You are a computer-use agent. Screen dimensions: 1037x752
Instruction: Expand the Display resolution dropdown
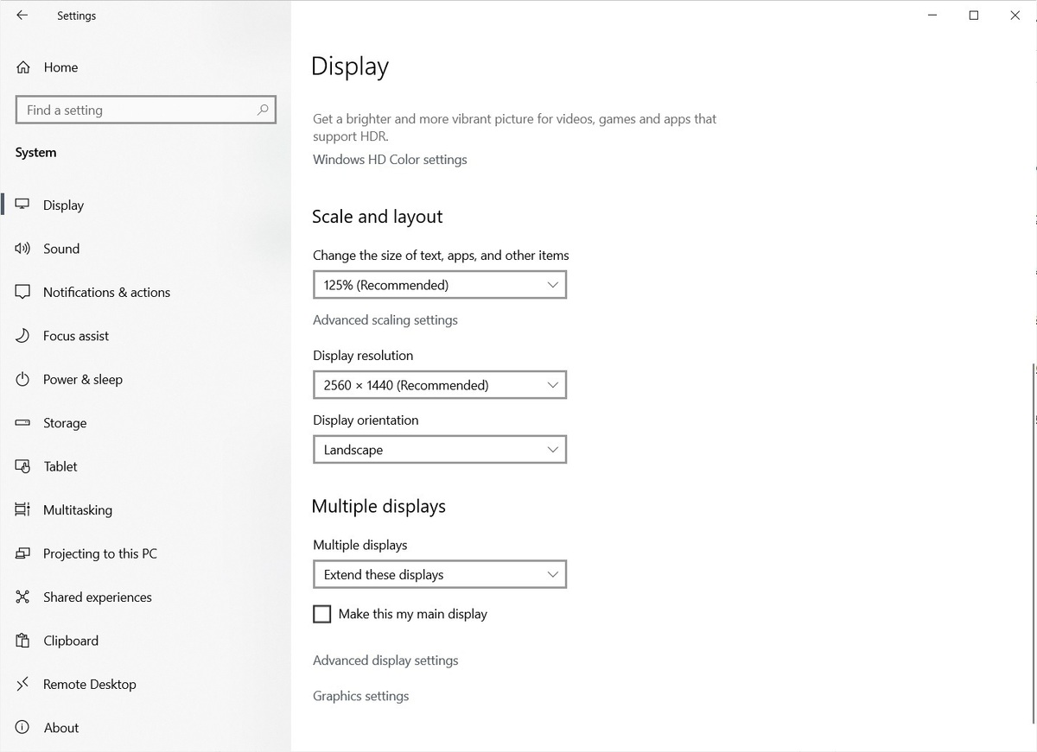click(x=439, y=385)
